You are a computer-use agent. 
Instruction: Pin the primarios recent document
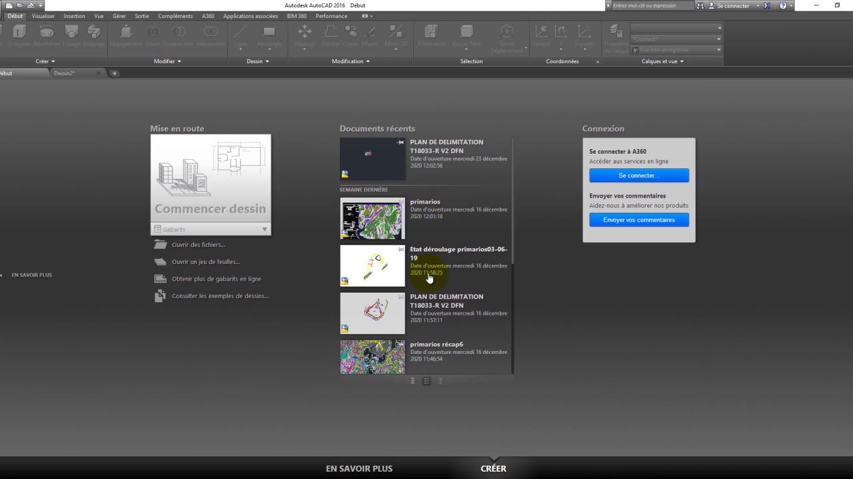pos(401,202)
